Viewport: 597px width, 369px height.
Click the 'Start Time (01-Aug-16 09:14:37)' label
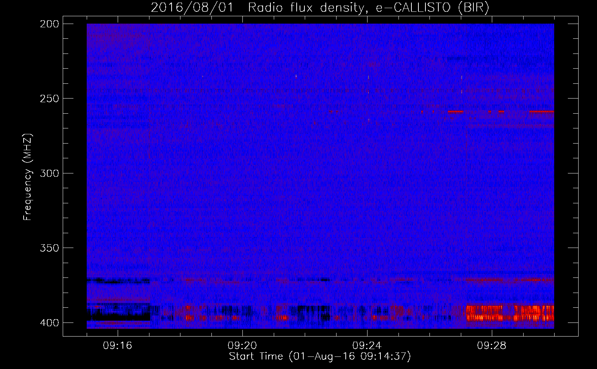click(320, 356)
